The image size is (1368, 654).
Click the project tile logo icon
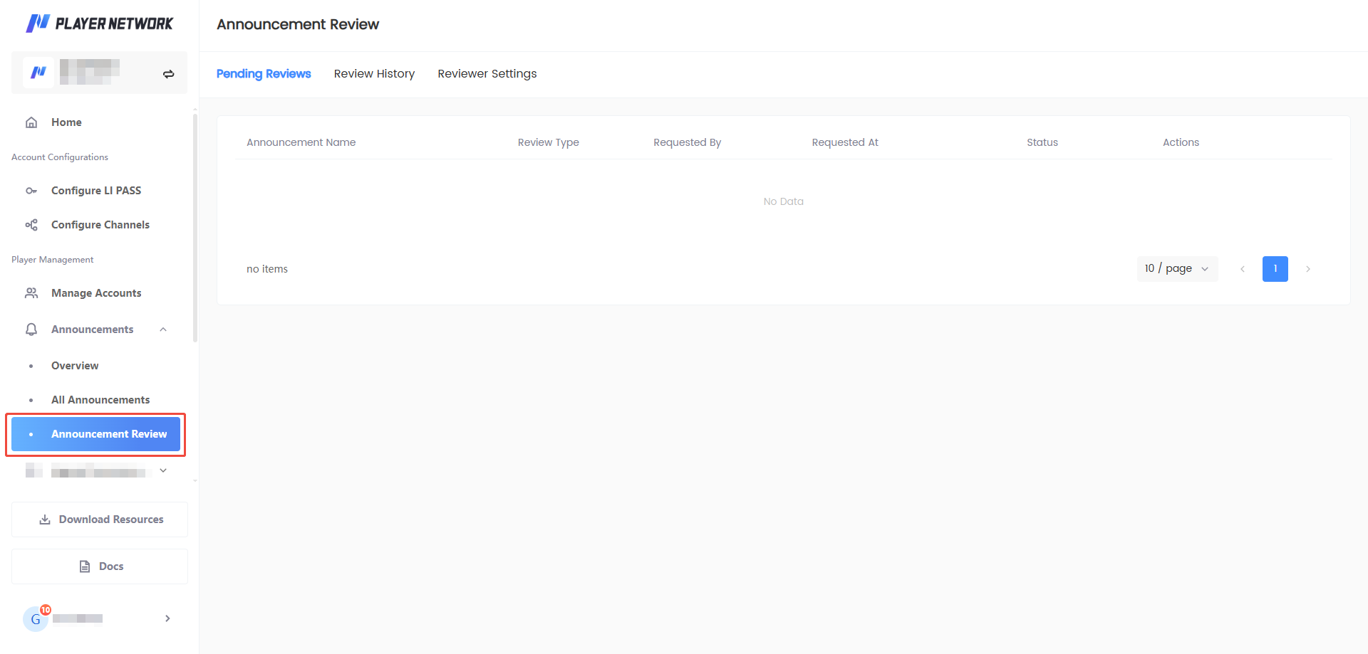[38, 73]
